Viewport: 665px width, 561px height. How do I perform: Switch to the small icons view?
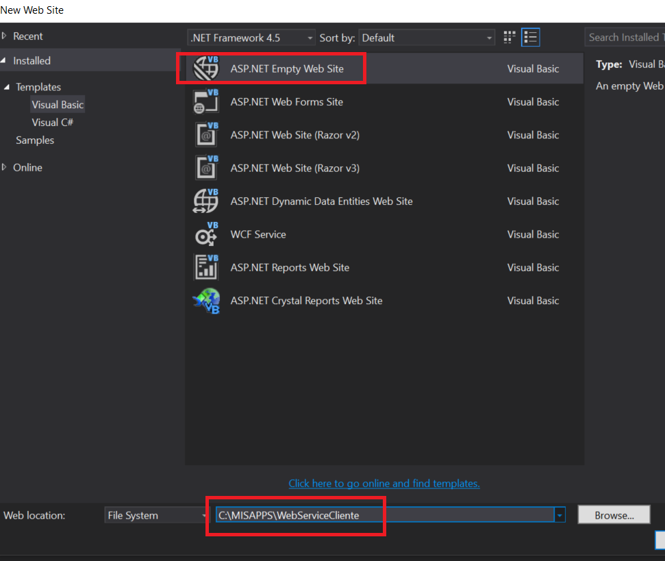509,37
